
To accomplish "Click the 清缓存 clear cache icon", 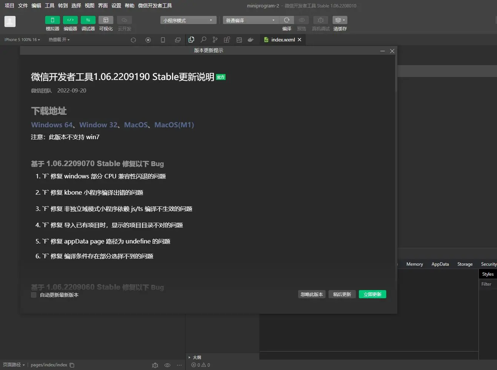I will tap(340, 20).
